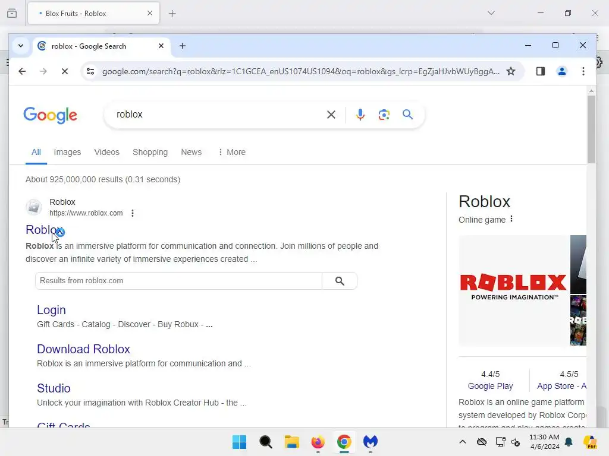Select the roblox - Google Search tab

pyautogui.click(x=102, y=46)
